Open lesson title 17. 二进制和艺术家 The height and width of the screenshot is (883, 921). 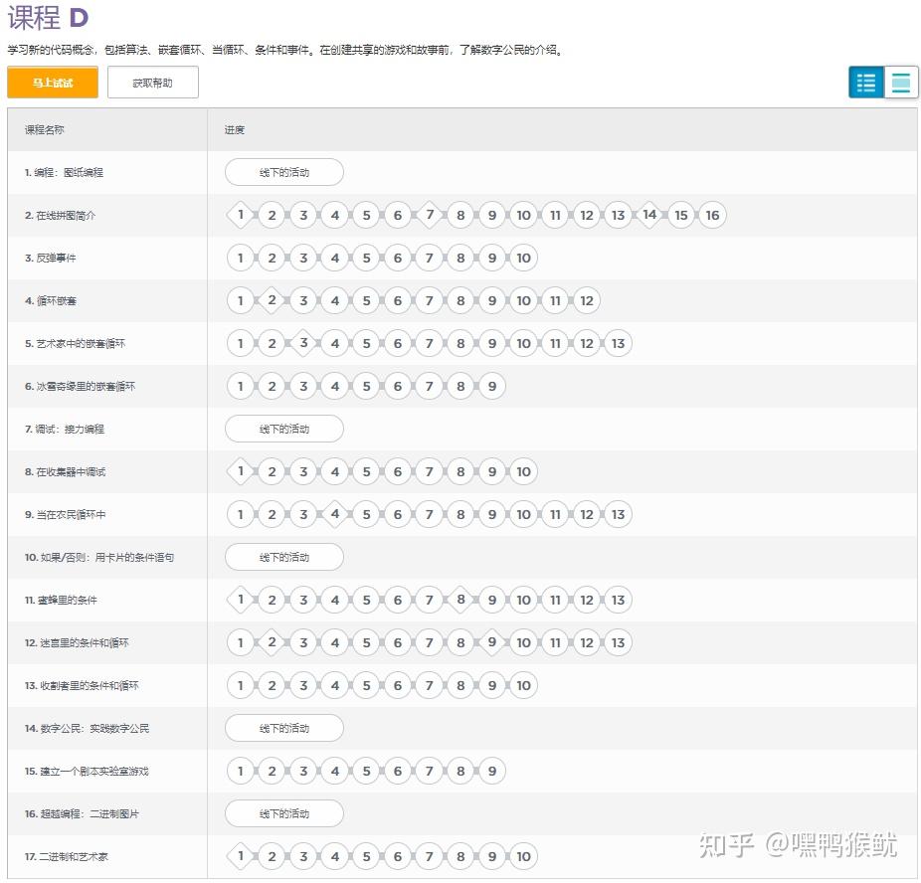click(x=67, y=856)
